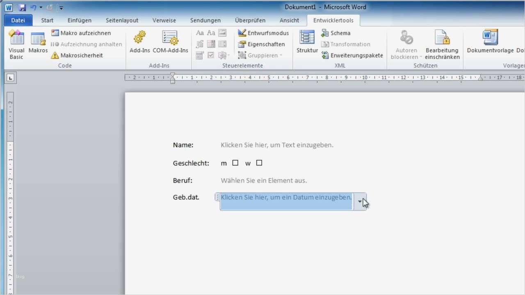Insert a Rich Text content control
This screenshot has height=295, width=525.
tap(200, 33)
